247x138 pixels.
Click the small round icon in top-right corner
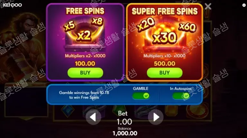click(244, 5)
